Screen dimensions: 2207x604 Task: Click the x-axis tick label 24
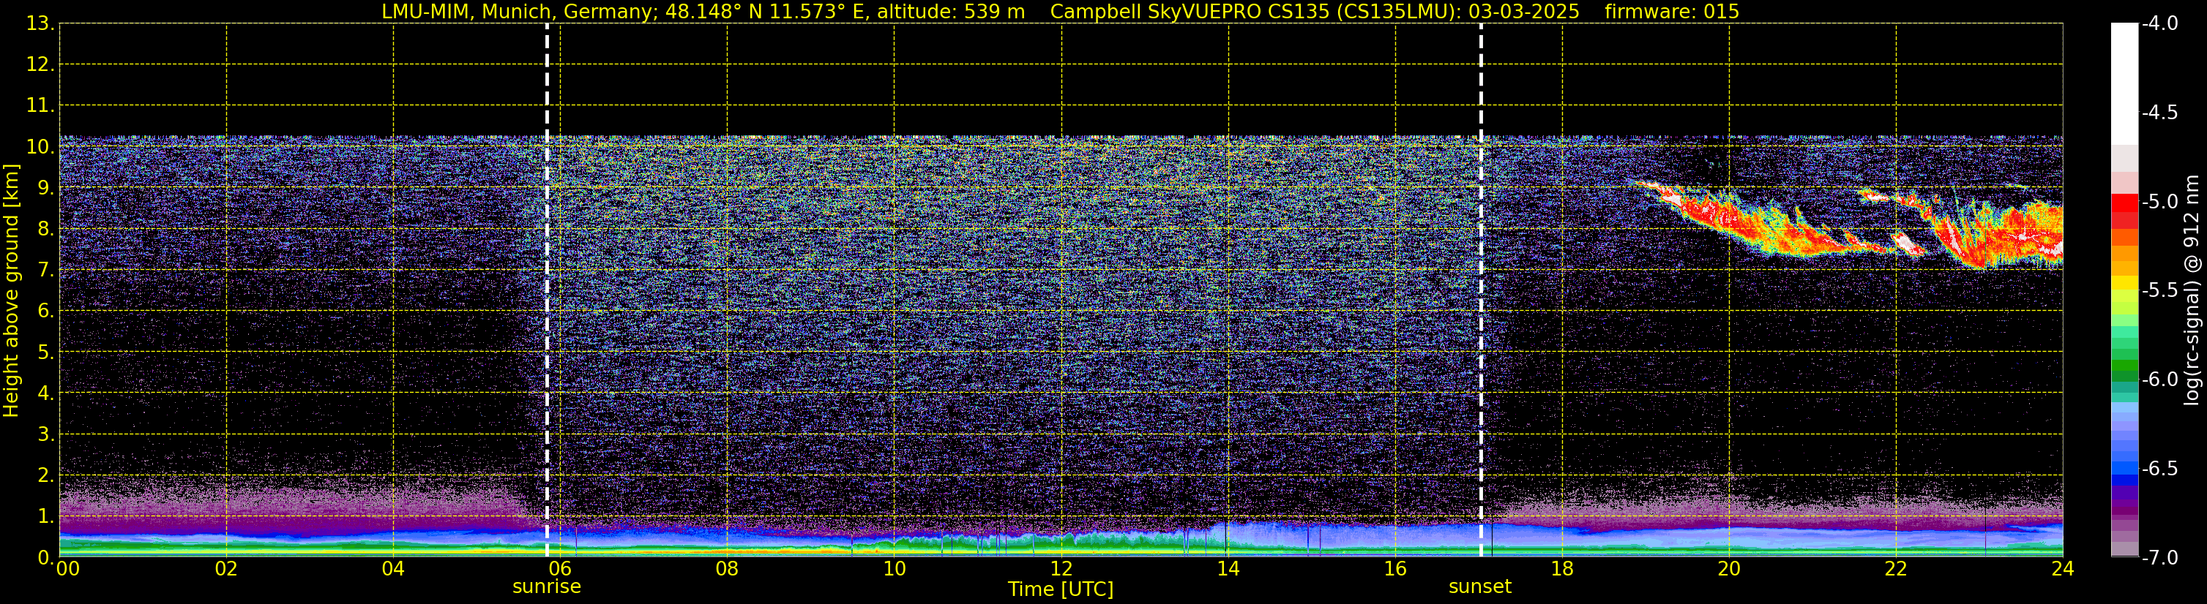point(2063,570)
